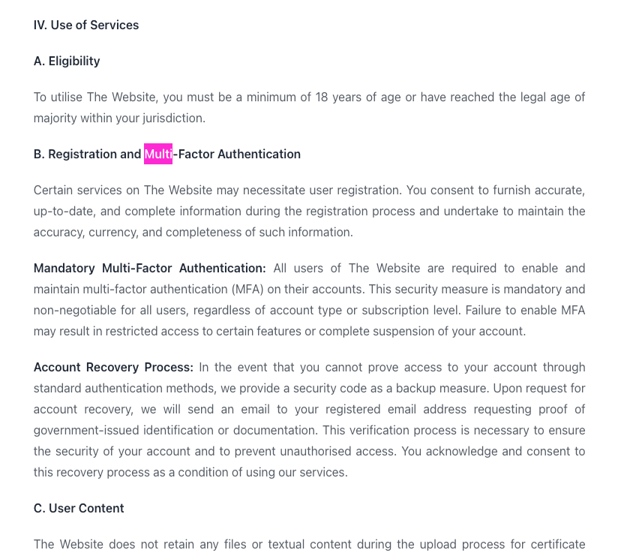Click the 'C. User Content' subheading
This screenshot has height=559, width=639.
[79, 509]
